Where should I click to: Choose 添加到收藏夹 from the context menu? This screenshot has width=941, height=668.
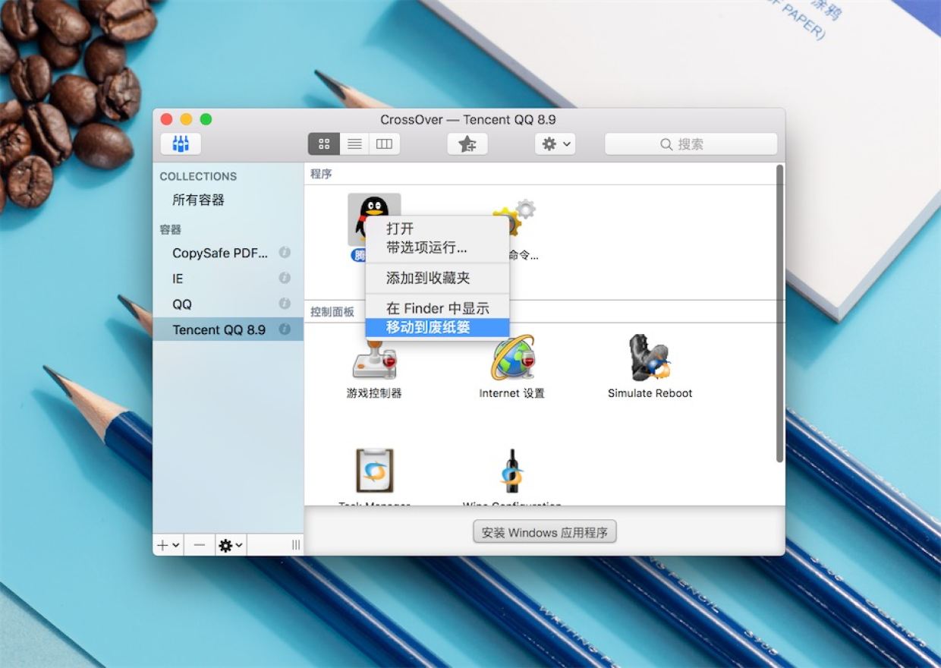coord(437,278)
